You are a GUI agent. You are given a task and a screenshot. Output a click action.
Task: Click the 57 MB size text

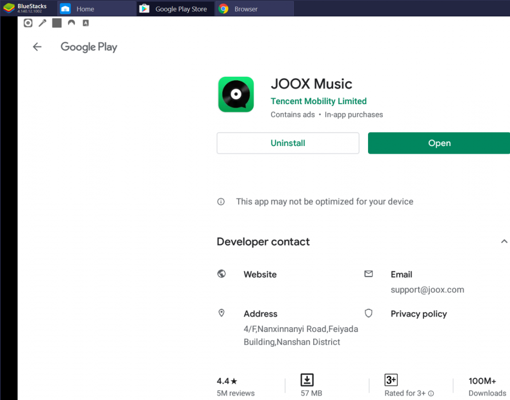[311, 393]
